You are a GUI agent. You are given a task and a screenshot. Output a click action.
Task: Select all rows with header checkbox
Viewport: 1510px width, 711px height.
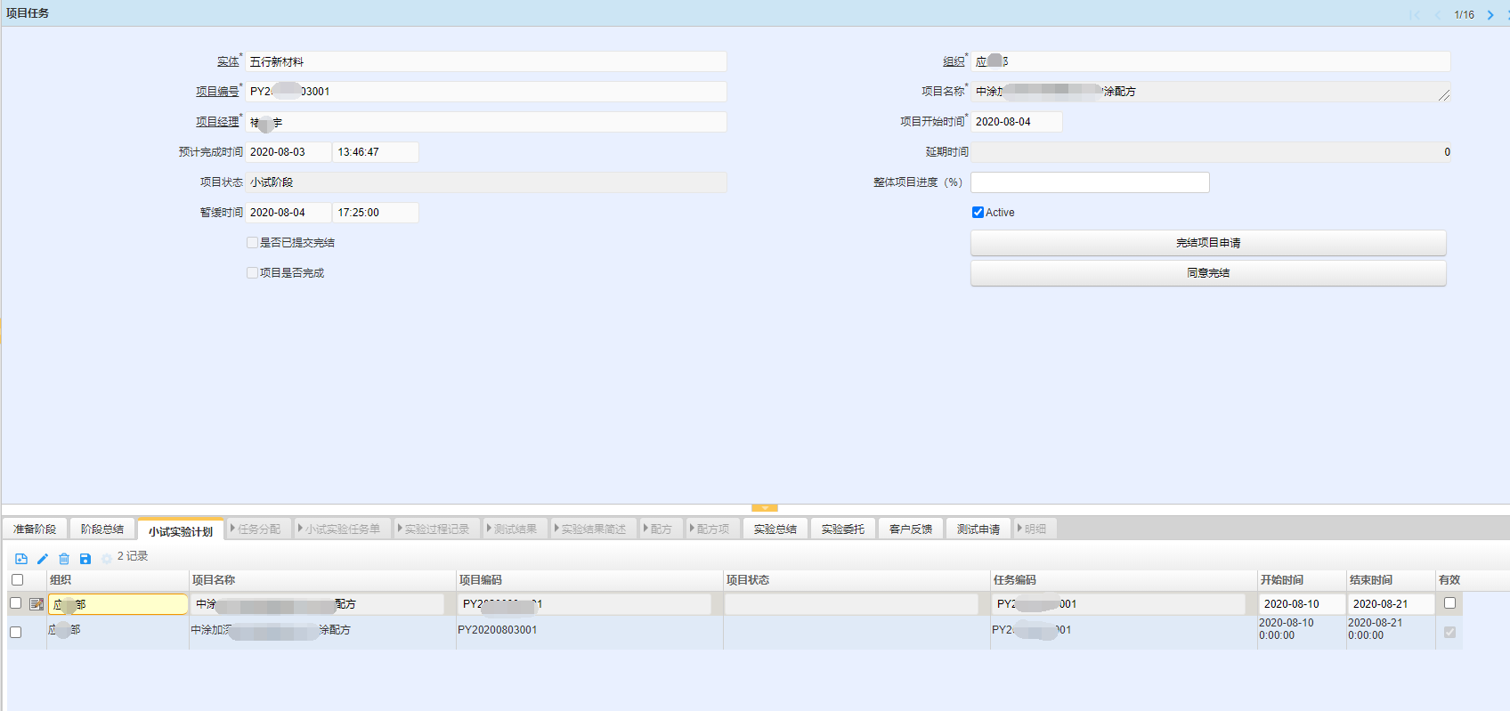pos(17,580)
